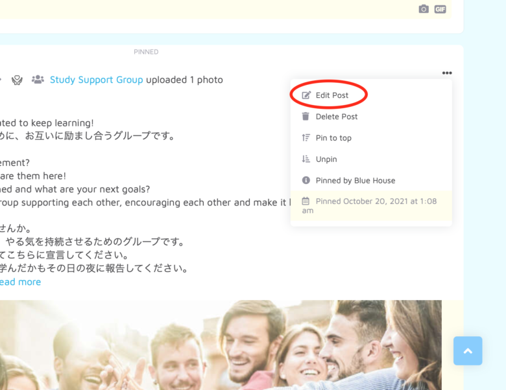Click the hands-holding-heart icon in post header
This screenshot has width=506, height=390.
17,80
